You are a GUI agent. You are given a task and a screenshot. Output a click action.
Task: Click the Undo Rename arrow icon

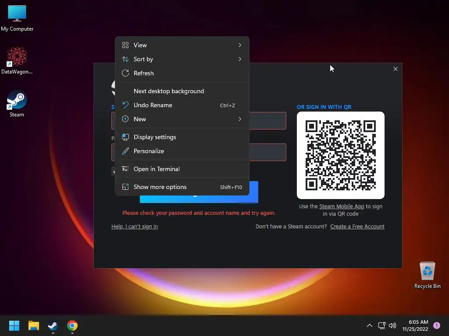click(x=125, y=105)
